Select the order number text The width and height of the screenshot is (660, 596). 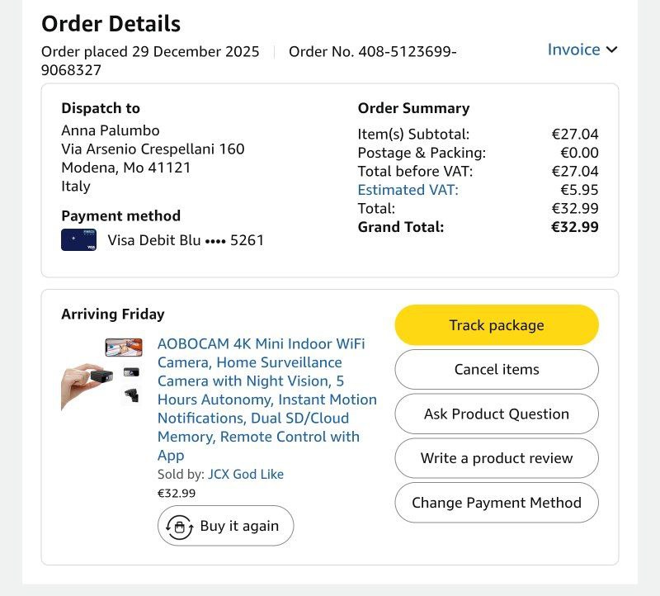pyautogui.click(x=373, y=52)
